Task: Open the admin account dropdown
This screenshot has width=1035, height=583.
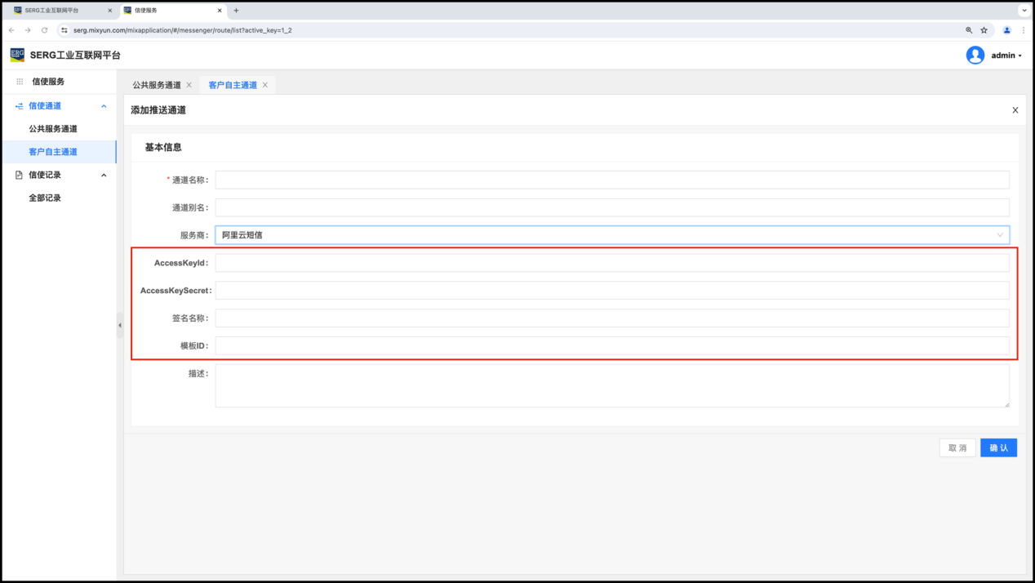Action: pos(1006,56)
